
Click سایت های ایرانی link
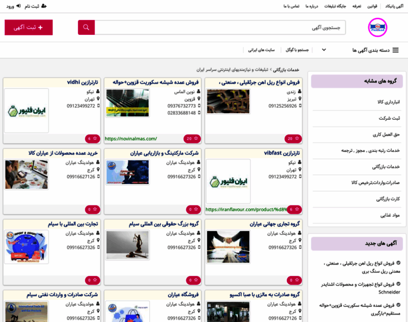coord(261,50)
